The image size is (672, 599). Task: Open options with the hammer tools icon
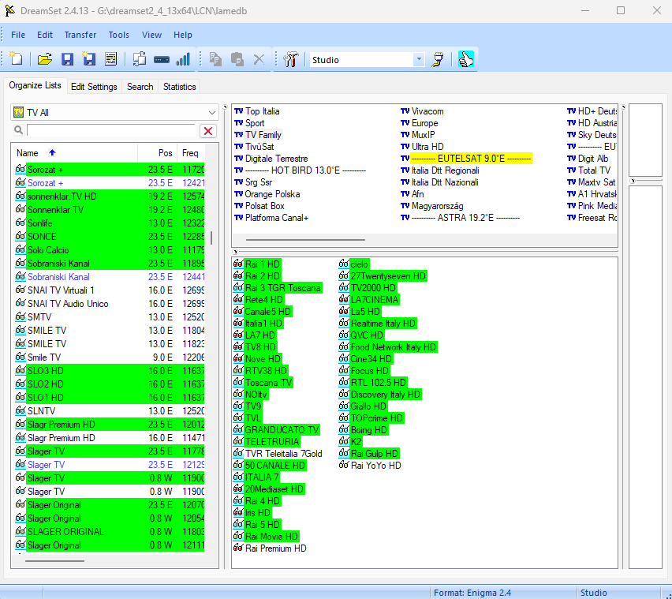(290, 59)
